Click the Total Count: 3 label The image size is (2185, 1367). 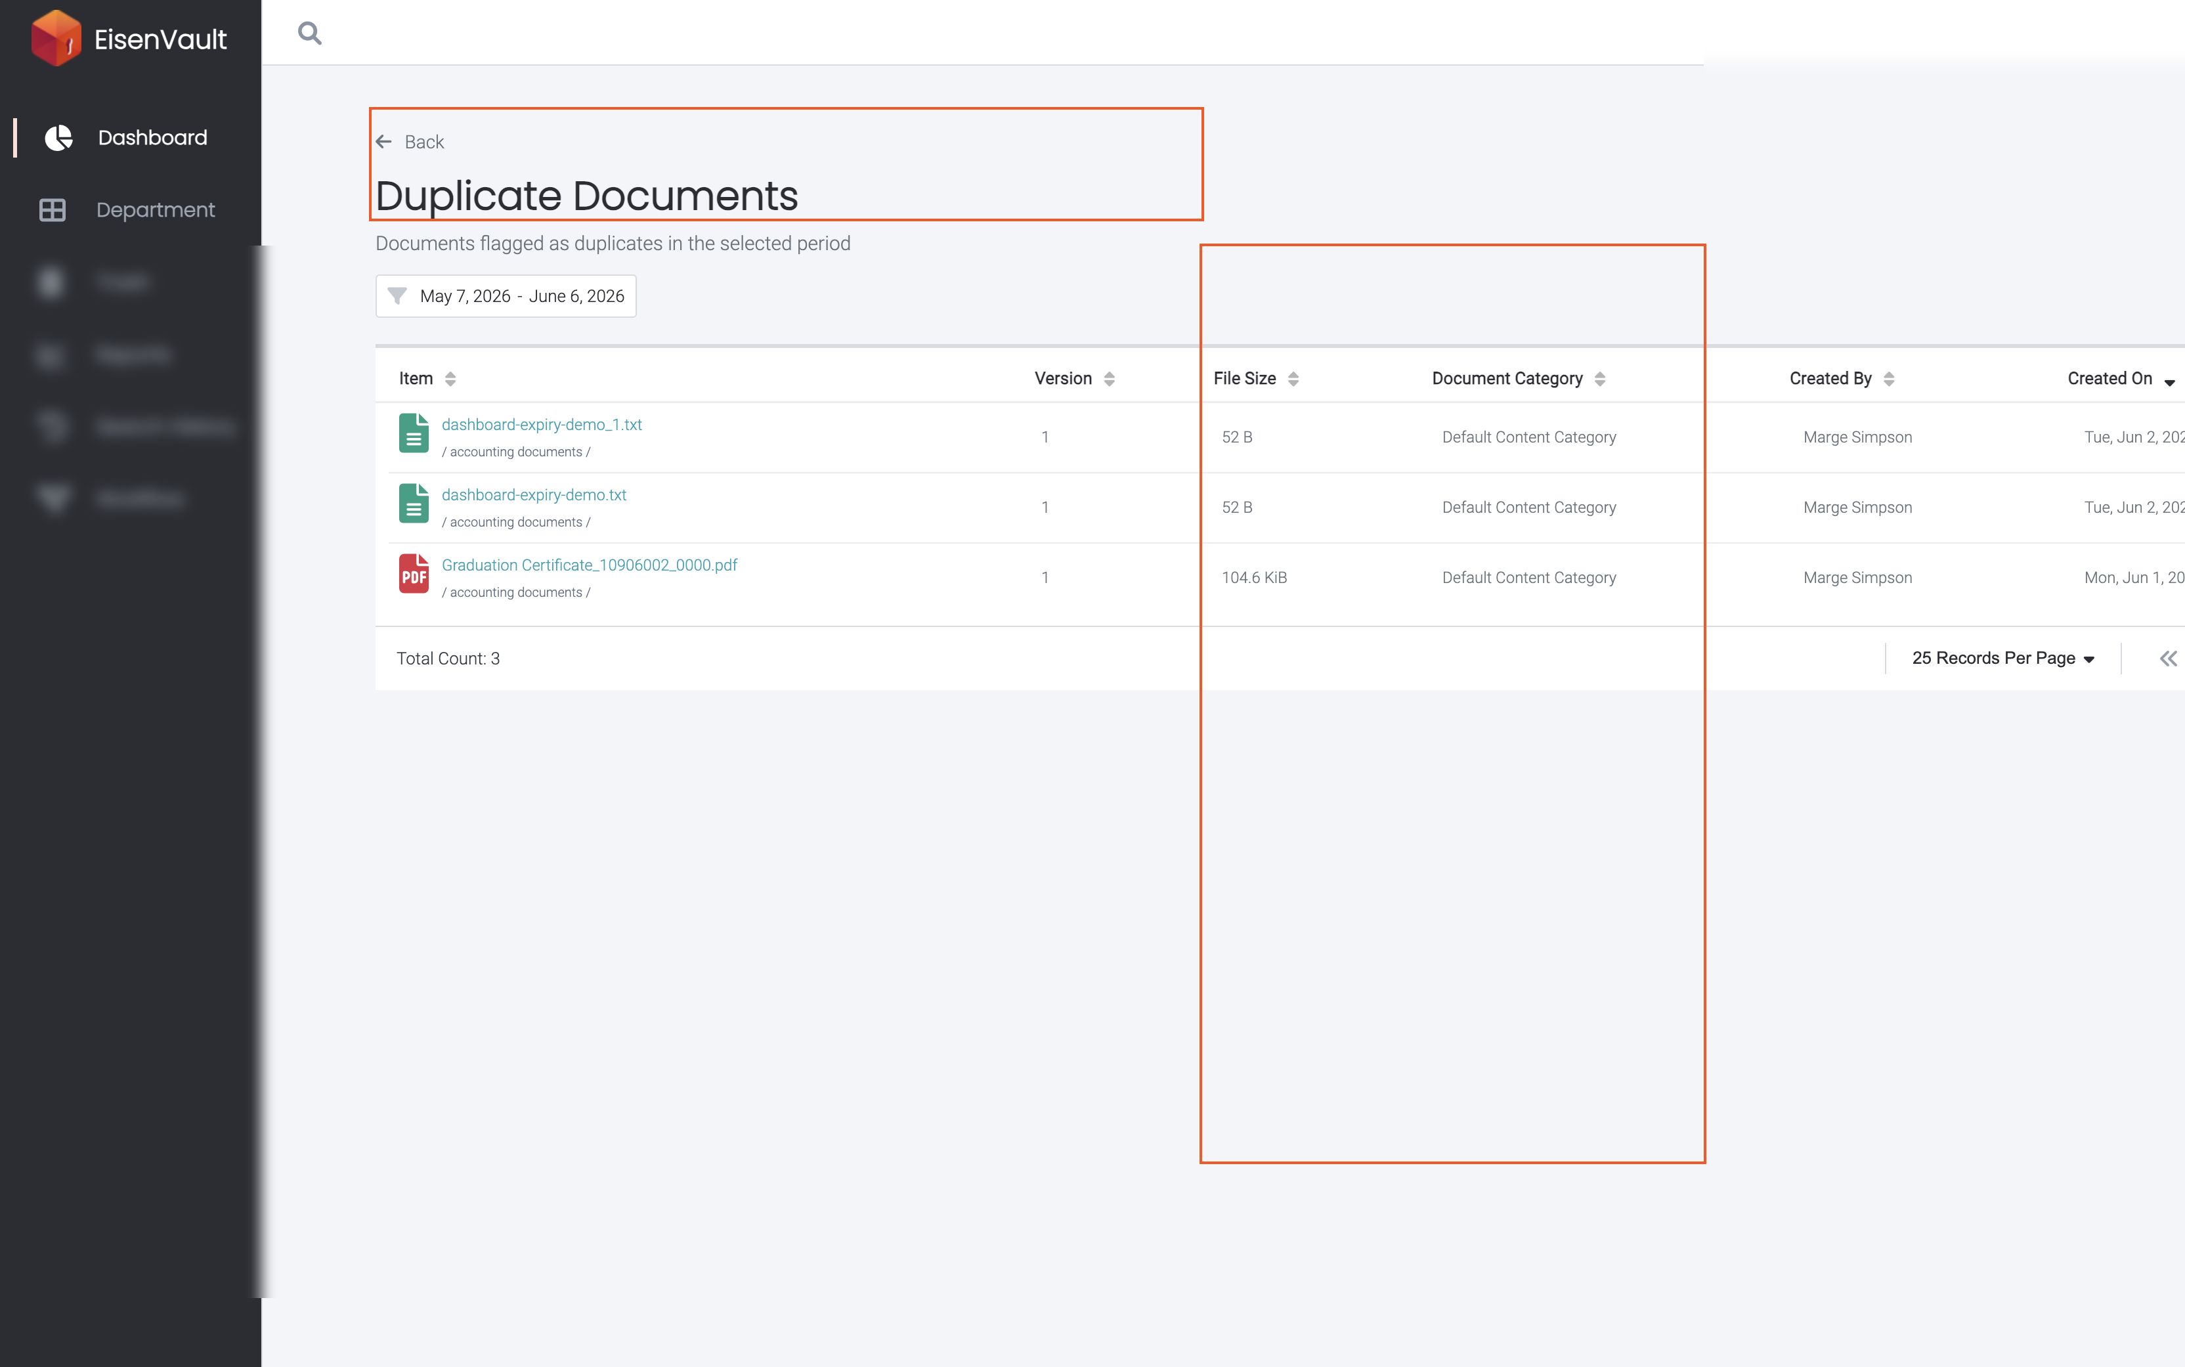[x=448, y=658]
